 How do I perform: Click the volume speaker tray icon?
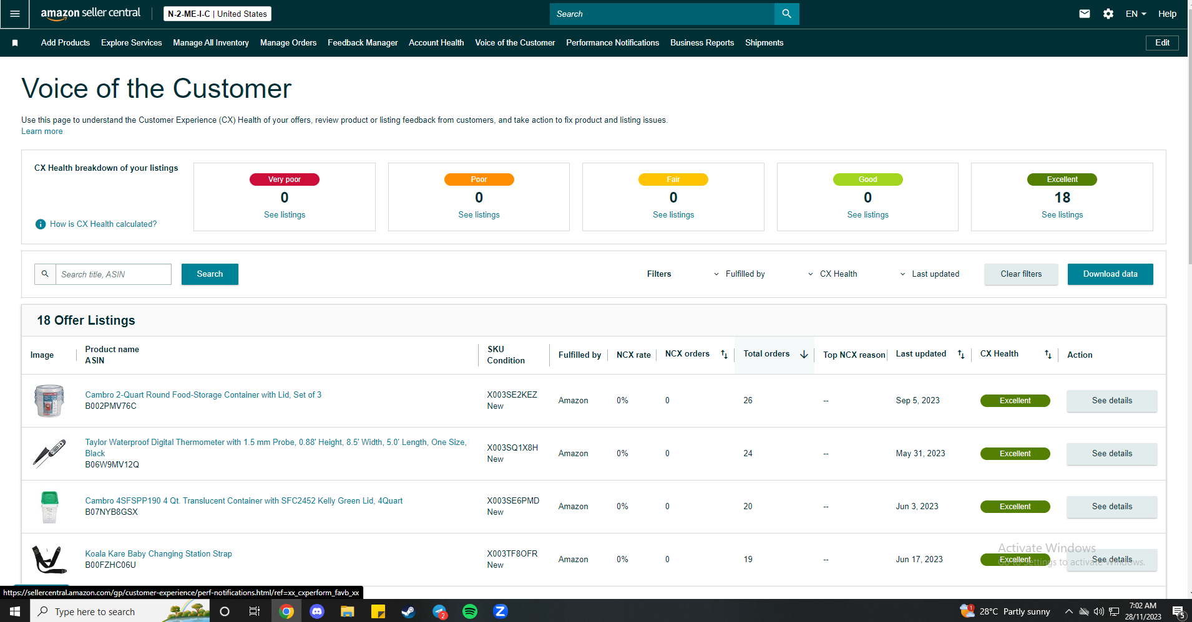click(x=1099, y=611)
